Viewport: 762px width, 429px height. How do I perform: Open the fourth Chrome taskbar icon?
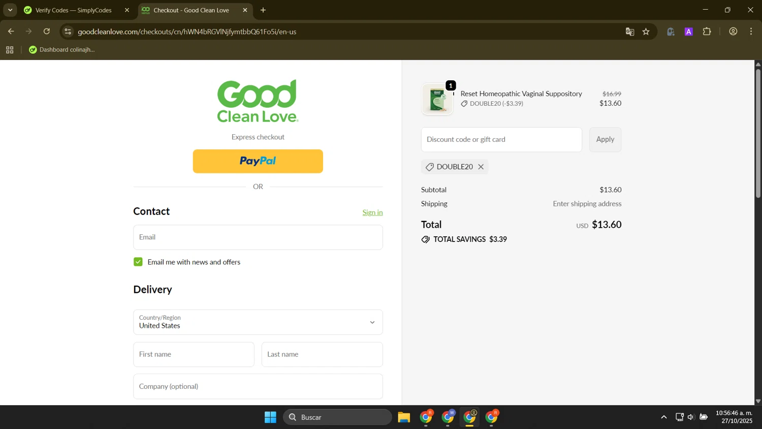tap(492, 417)
